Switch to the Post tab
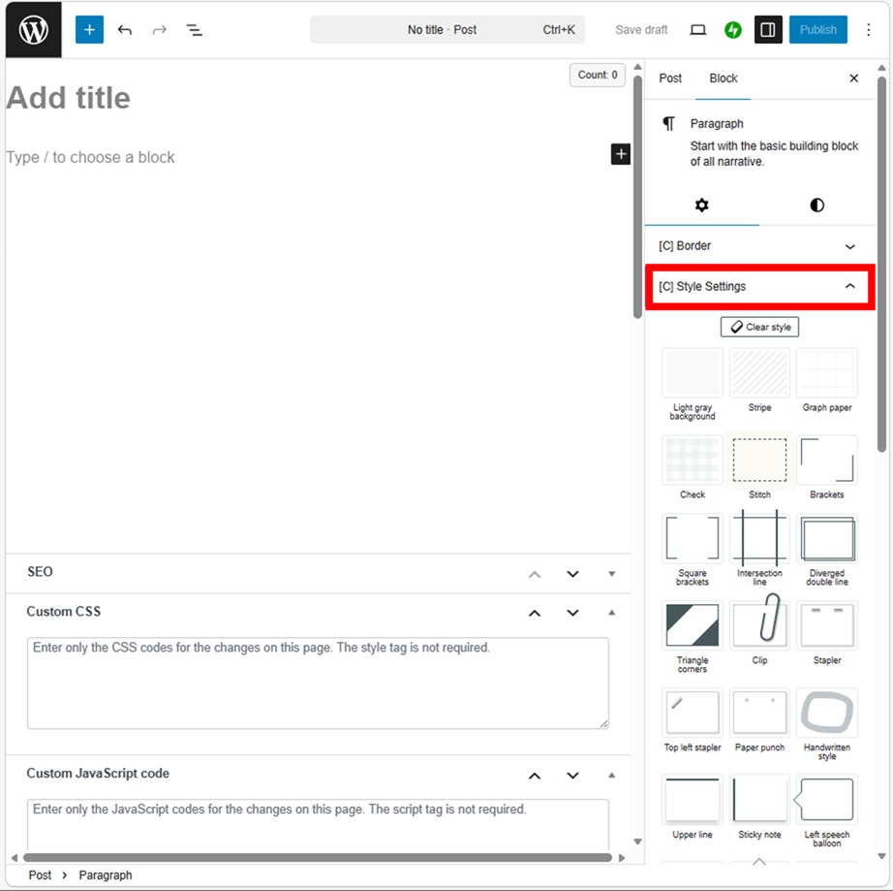Screen dimensions: 893x891 (670, 79)
